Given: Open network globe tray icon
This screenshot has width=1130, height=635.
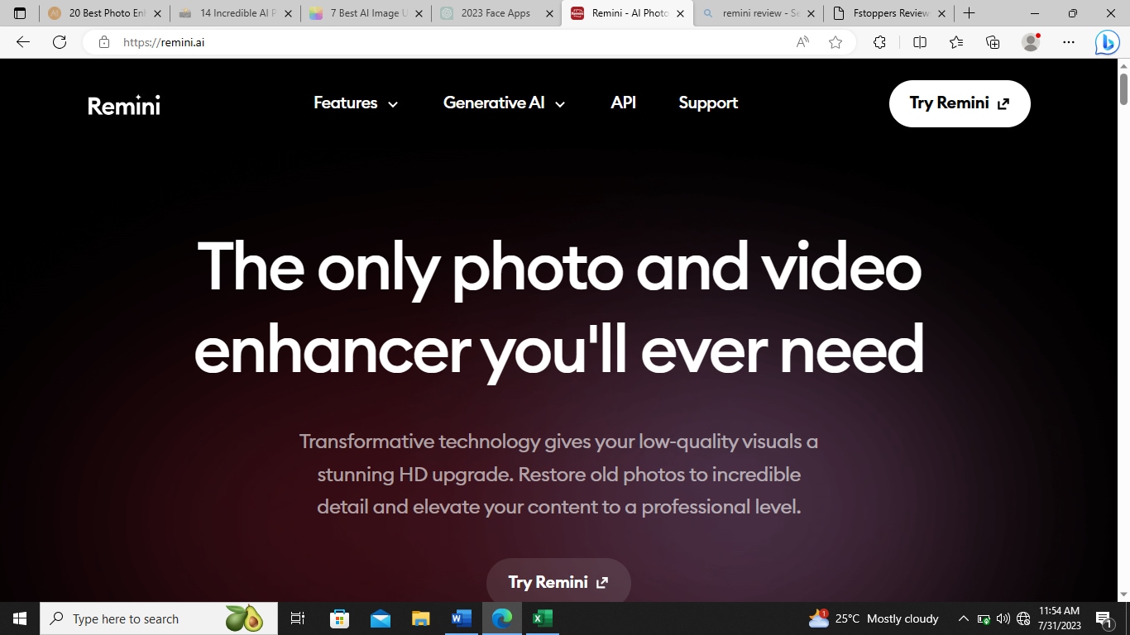Looking at the screenshot, I should point(1023,618).
